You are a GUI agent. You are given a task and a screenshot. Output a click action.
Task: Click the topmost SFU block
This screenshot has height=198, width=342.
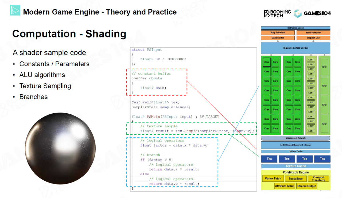pos(324,67)
